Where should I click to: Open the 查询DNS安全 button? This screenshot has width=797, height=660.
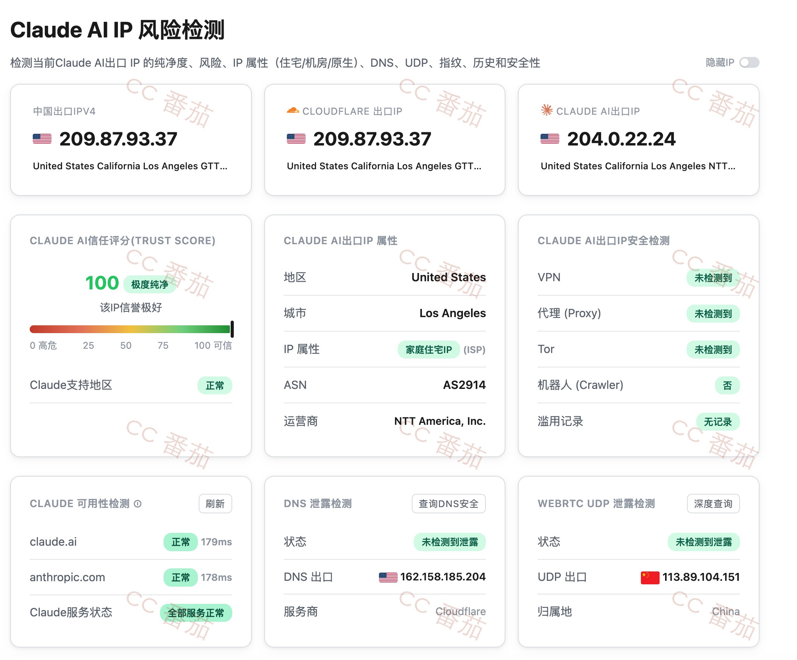coord(448,504)
